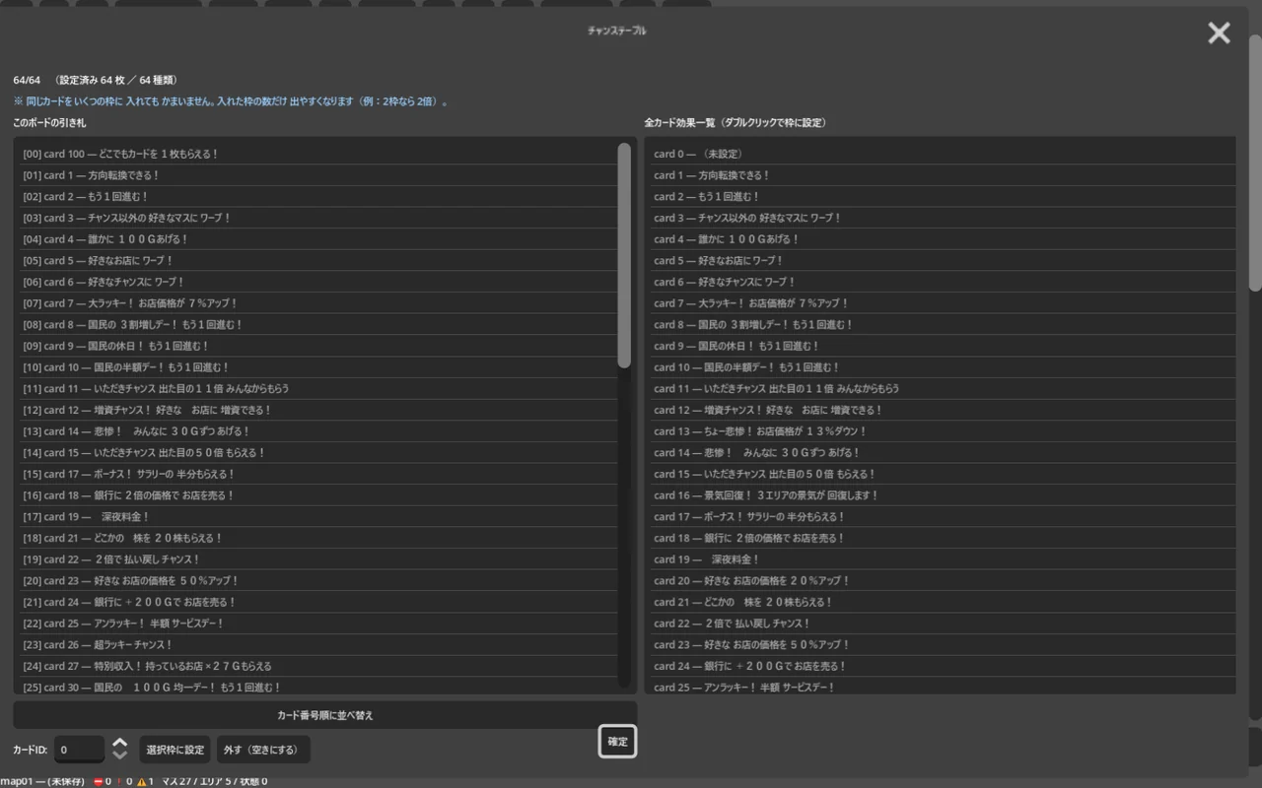Select card 6 好きなチャンスにワープ in all-cards list
This screenshot has width=1262, height=788.
[x=943, y=282]
